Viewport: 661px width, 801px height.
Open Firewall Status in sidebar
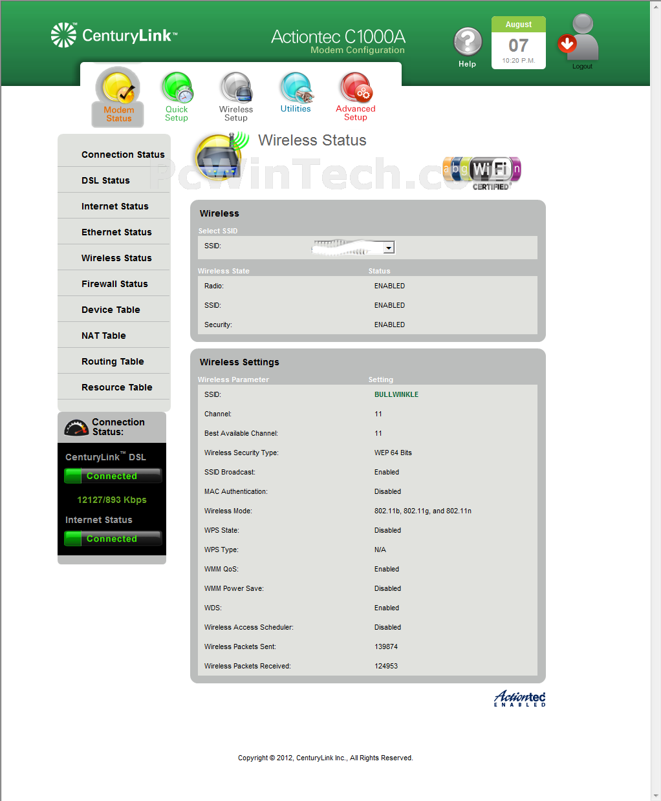point(114,284)
